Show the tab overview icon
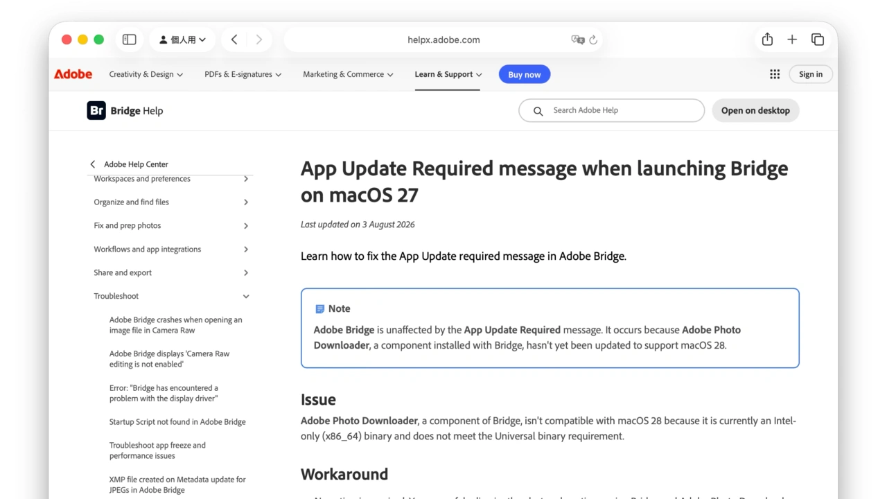 tap(818, 40)
